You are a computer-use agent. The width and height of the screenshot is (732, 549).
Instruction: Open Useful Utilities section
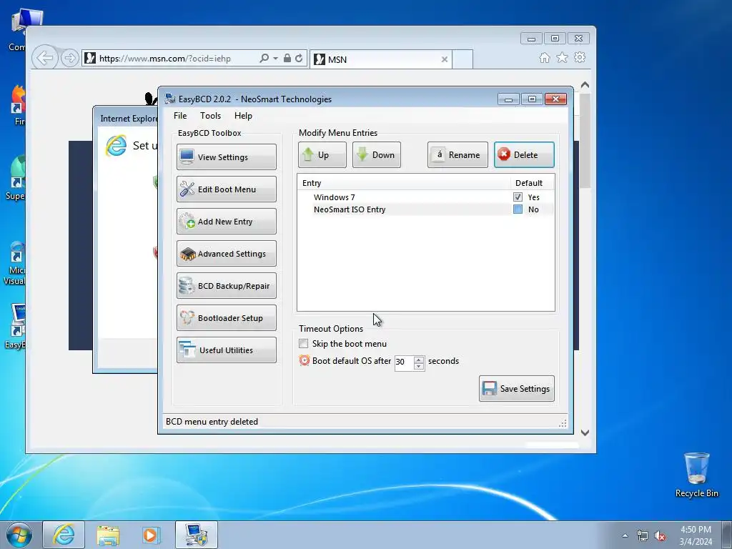coord(227,350)
